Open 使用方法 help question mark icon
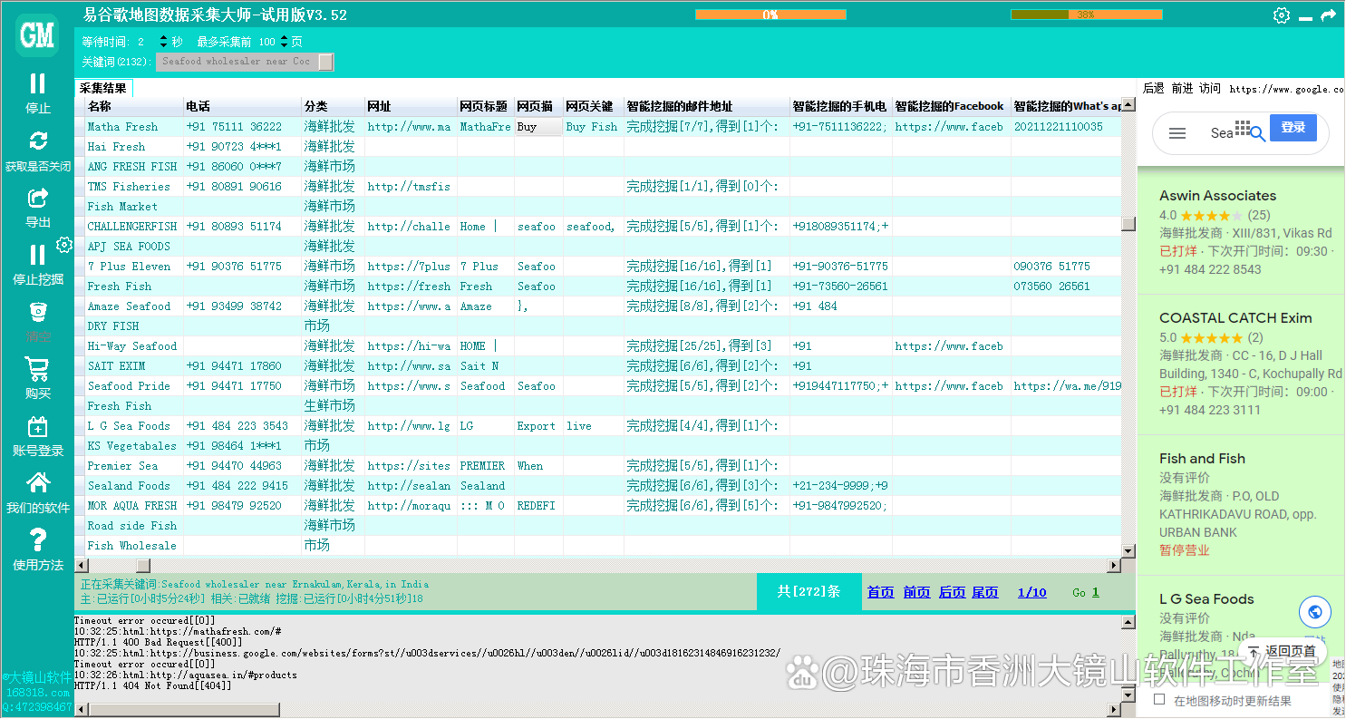Screen dimensions: 1346x719 point(38,541)
